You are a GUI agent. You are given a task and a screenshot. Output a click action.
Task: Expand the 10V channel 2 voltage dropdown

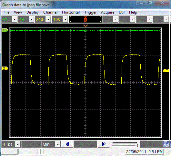65,19
